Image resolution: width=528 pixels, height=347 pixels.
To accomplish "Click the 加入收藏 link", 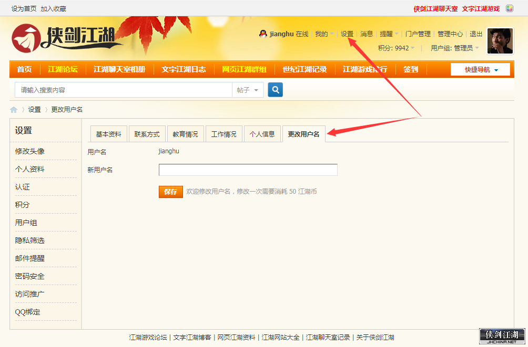I will (x=53, y=9).
